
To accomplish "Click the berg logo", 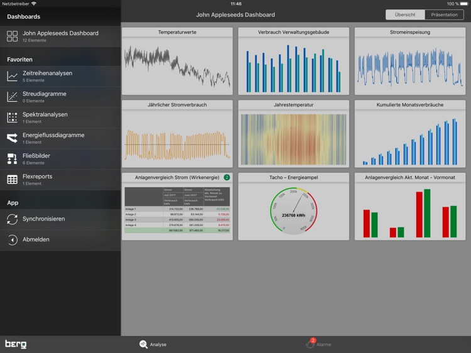I will click(x=16, y=344).
